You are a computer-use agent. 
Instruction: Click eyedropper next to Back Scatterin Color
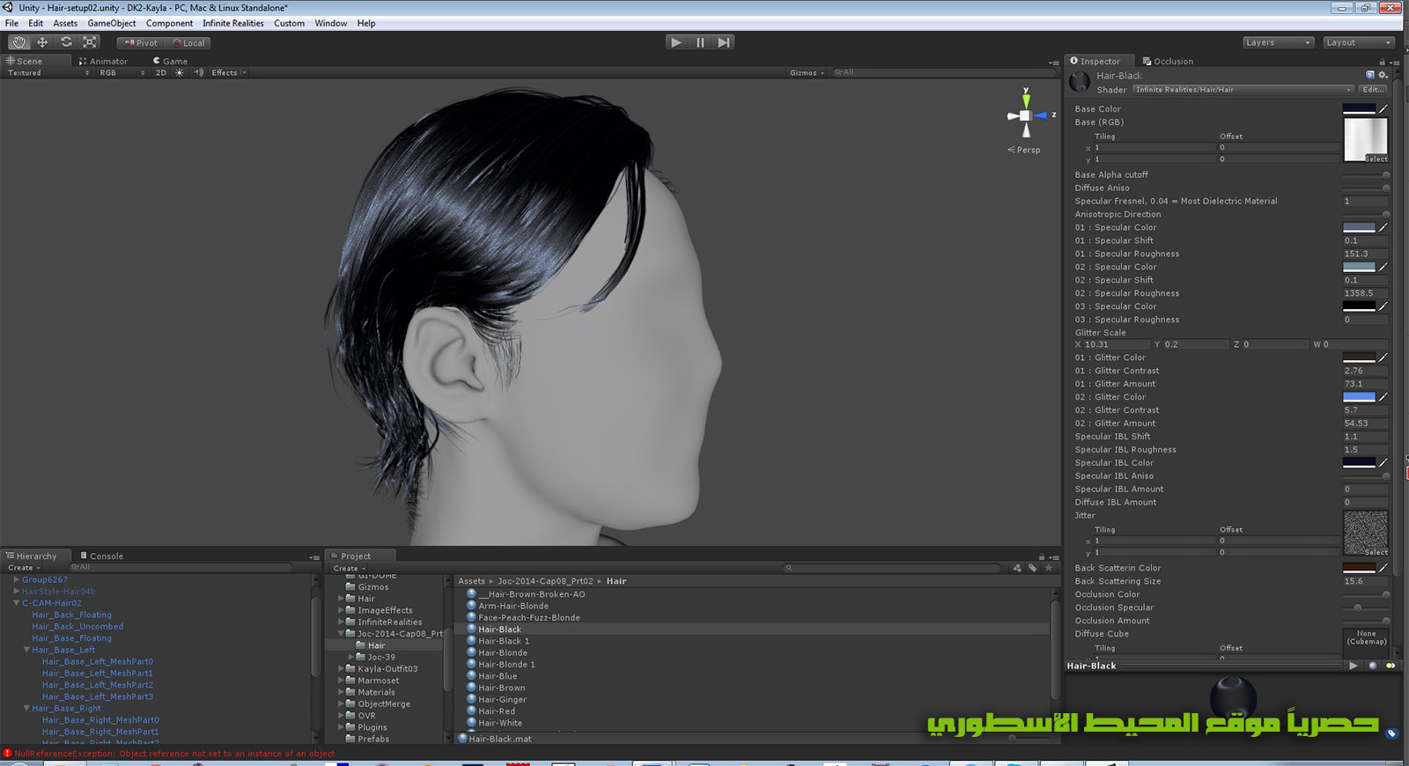click(1383, 568)
